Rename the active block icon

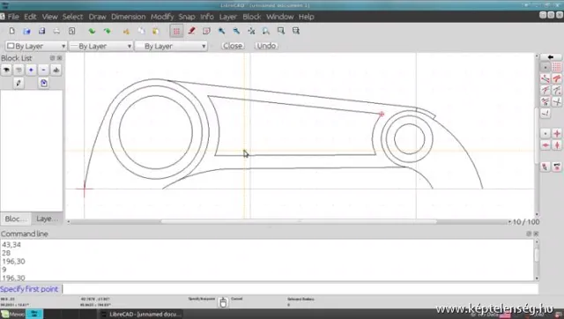tap(56, 70)
